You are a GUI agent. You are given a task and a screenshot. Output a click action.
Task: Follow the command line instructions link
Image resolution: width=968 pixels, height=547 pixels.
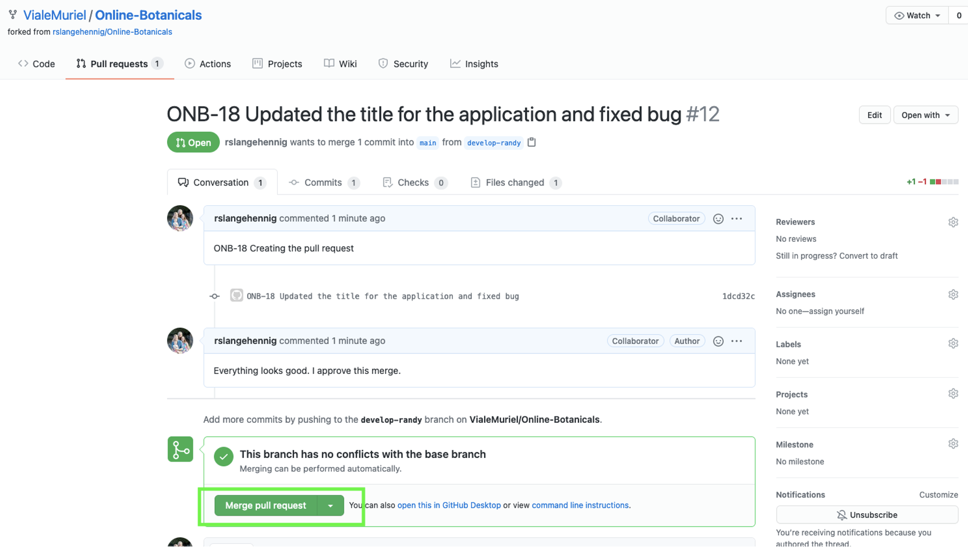(x=580, y=505)
